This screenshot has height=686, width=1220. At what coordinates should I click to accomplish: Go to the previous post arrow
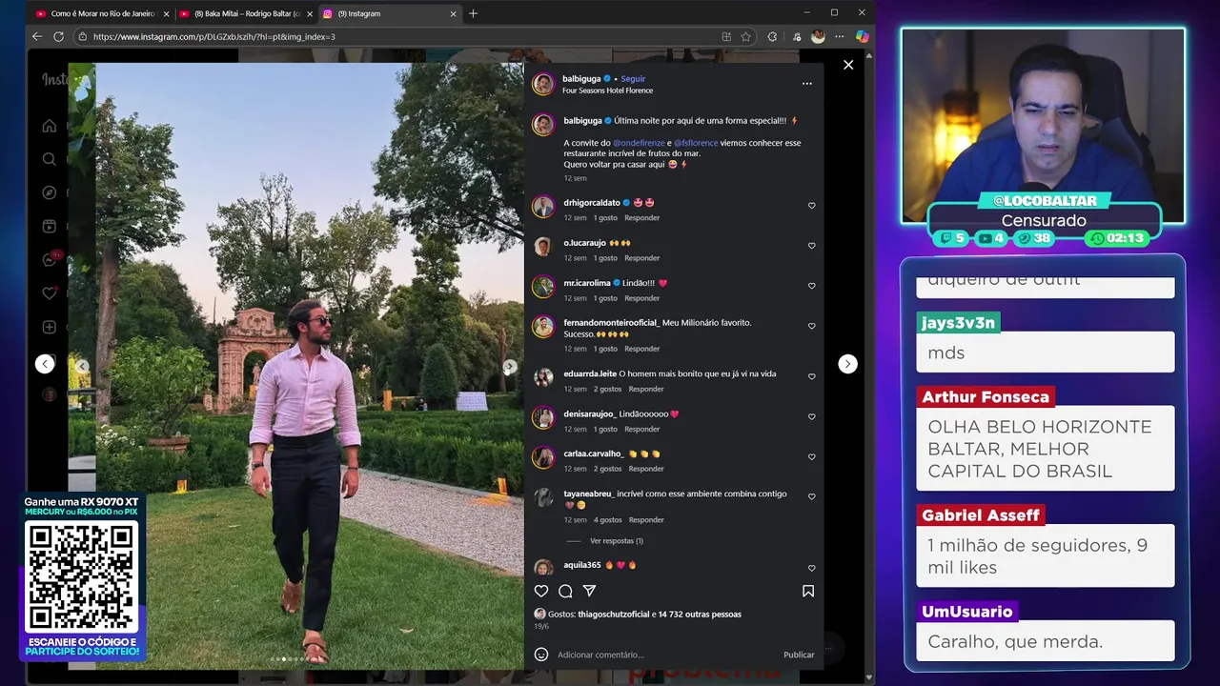point(45,364)
